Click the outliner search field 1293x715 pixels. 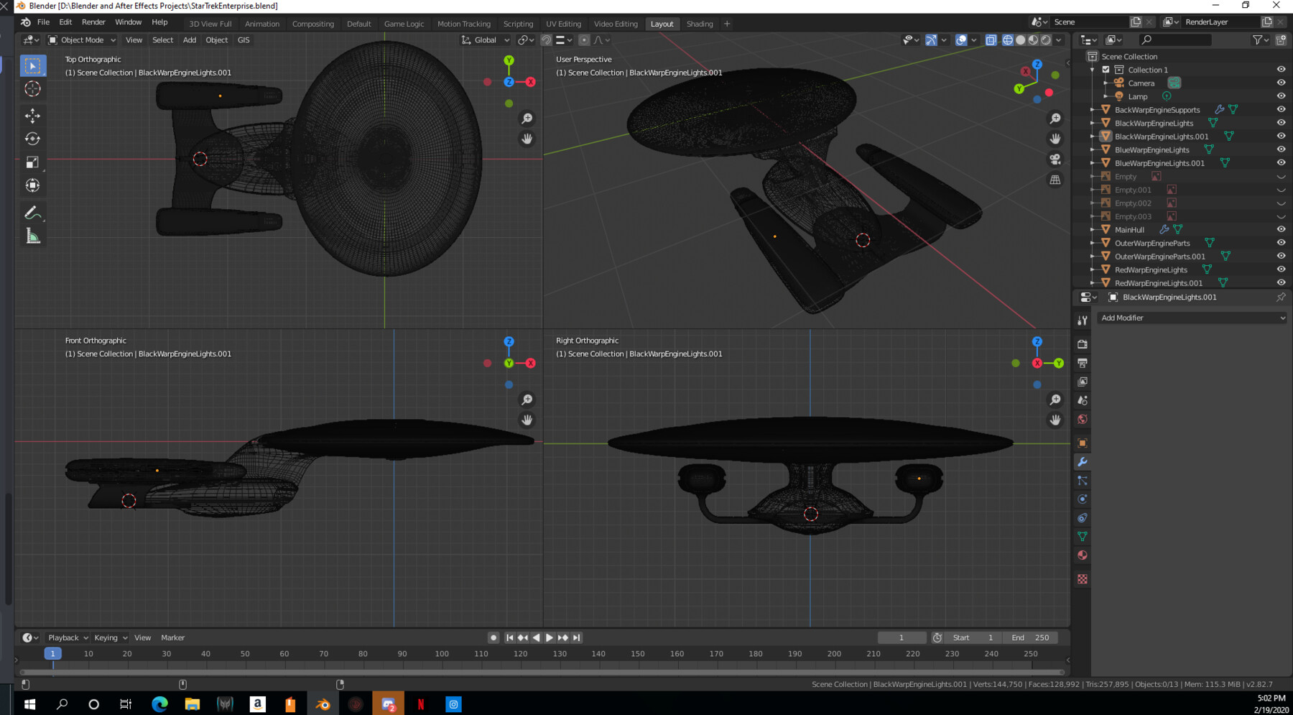1174,40
